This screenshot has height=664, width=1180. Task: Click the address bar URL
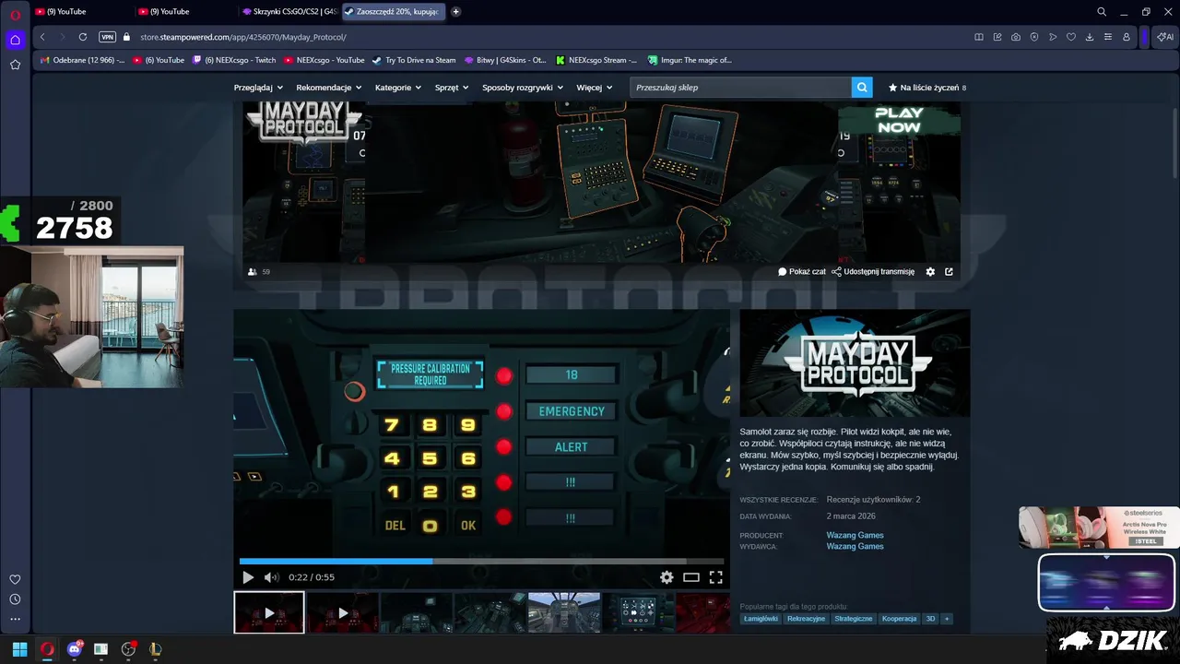click(243, 37)
